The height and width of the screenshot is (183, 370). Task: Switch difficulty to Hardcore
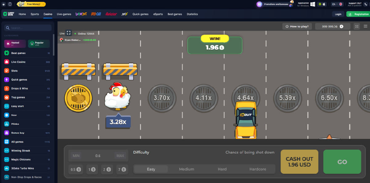257,169
